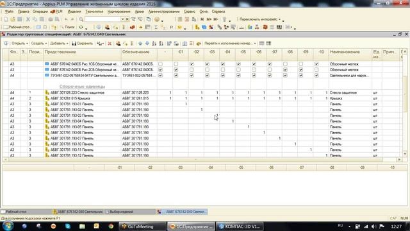
Task: Open Переключить интерфейс dropdown
Action: [x=279, y=19]
